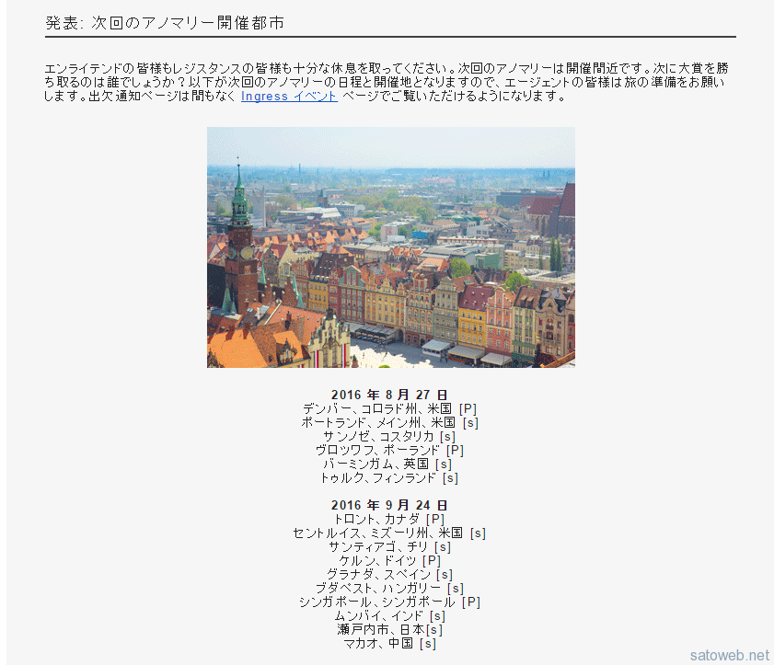Click 瀬戸内市、日本[s] line

pyautogui.click(x=389, y=630)
